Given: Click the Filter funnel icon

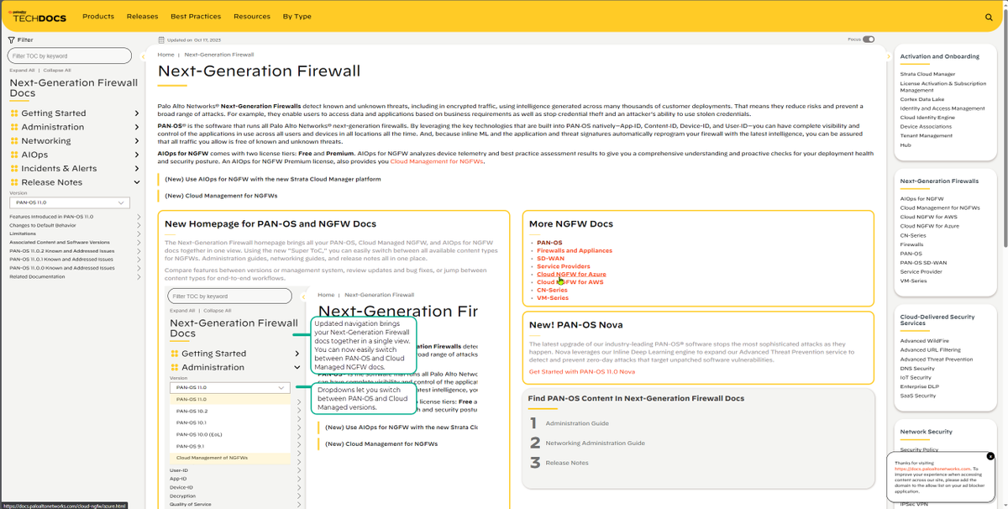Looking at the screenshot, I should point(11,39).
